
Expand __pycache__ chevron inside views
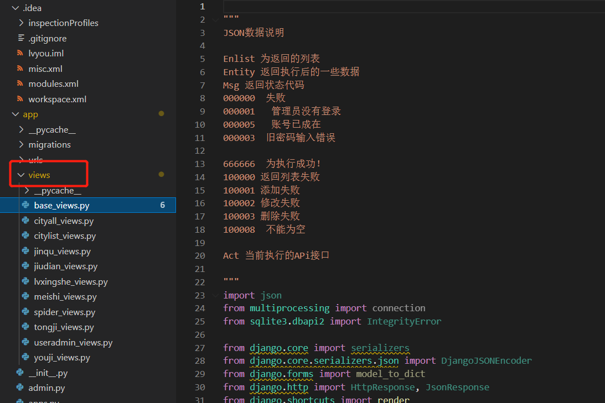[27, 190]
